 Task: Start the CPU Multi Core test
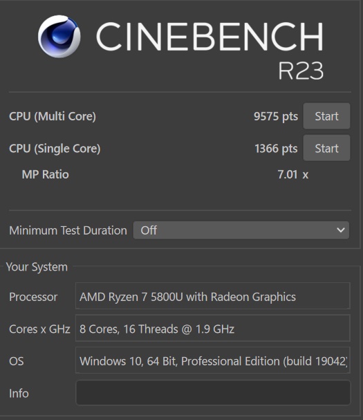click(x=326, y=116)
